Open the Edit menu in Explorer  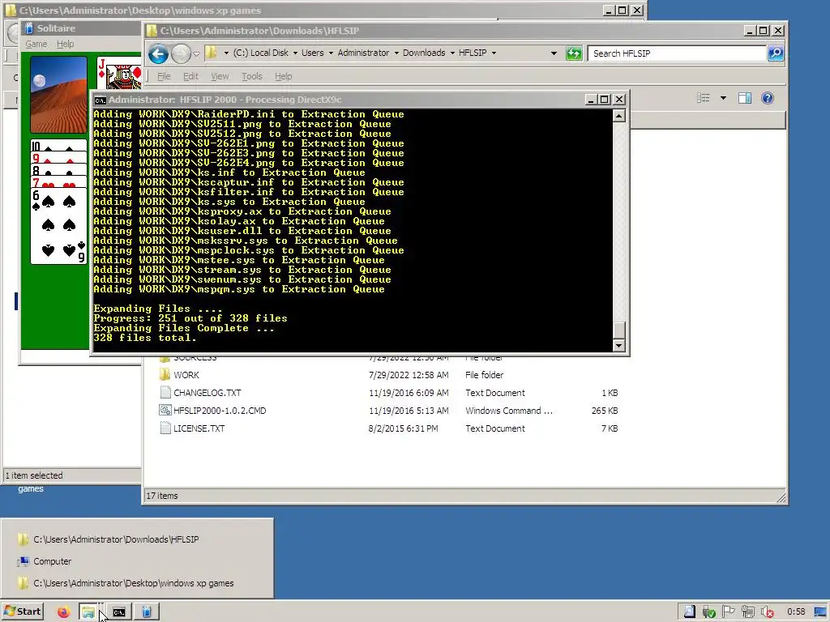[x=190, y=76]
